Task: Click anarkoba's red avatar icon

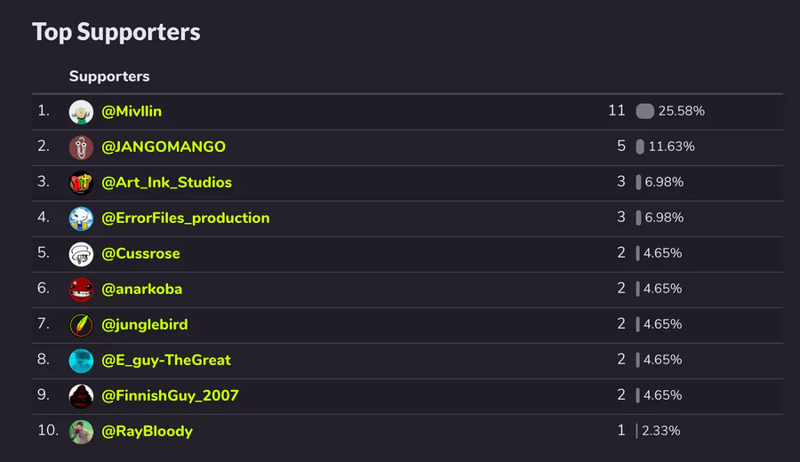Action: click(81, 289)
